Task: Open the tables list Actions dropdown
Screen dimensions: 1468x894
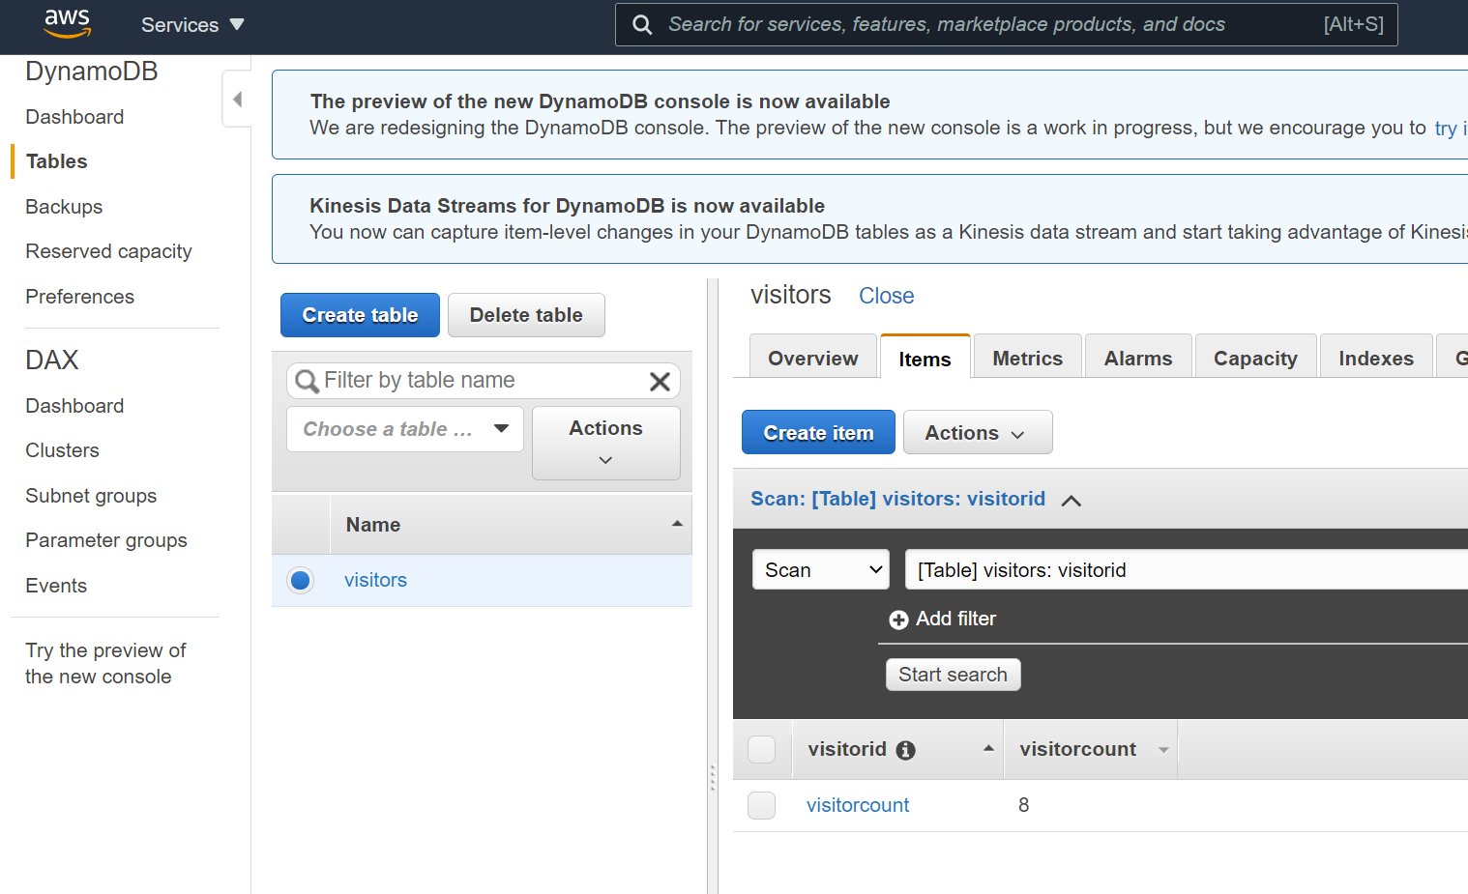Action: coord(606,443)
